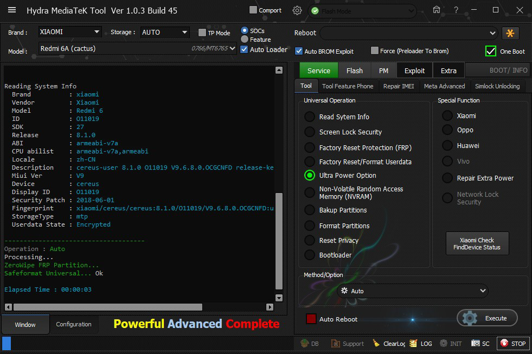Screen dimensions: 532x354
Task: Expand the Brand XIAOMI dropdown
Action: pos(69,33)
